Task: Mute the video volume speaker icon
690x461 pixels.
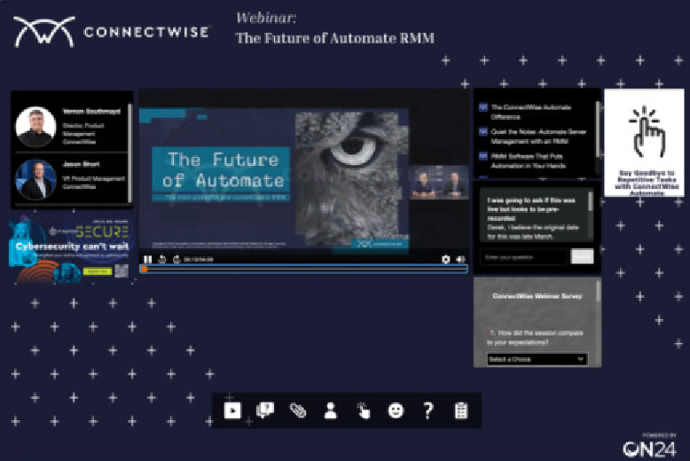Action: tap(460, 260)
